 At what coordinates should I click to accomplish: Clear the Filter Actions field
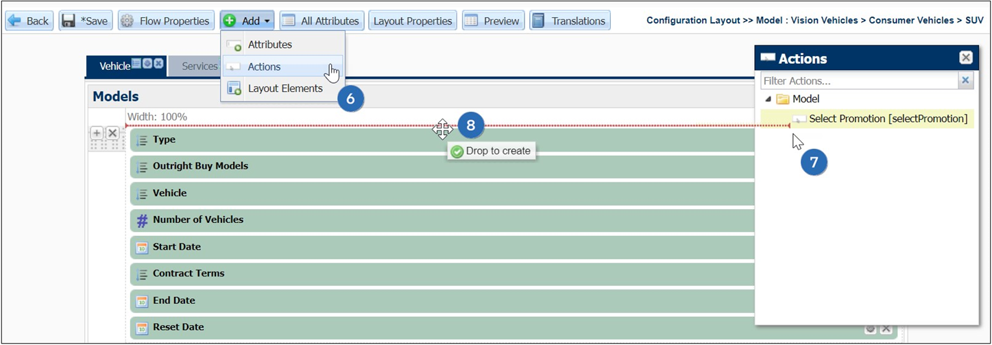click(965, 81)
